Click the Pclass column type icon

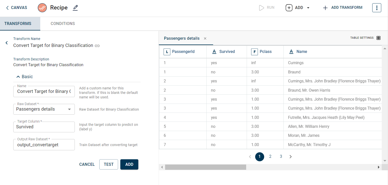[254, 52]
